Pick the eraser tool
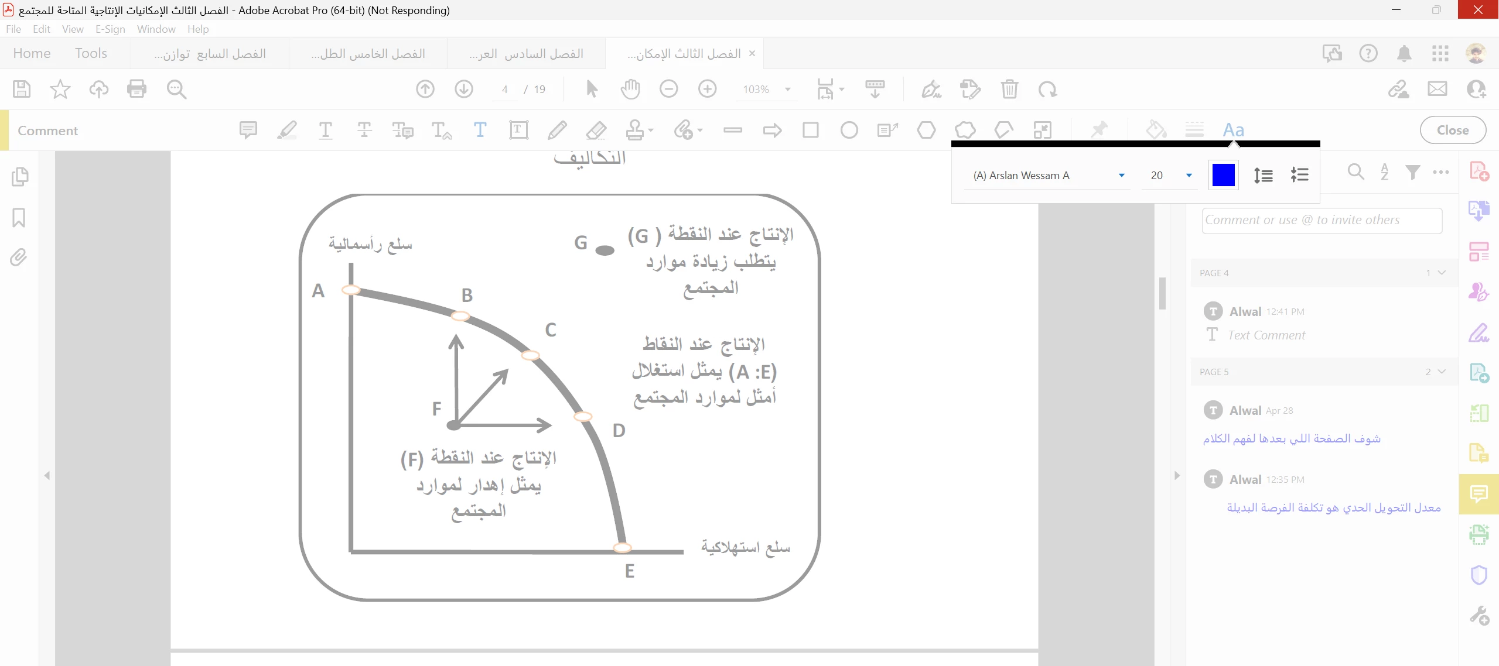The image size is (1499, 666). pos(596,130)
